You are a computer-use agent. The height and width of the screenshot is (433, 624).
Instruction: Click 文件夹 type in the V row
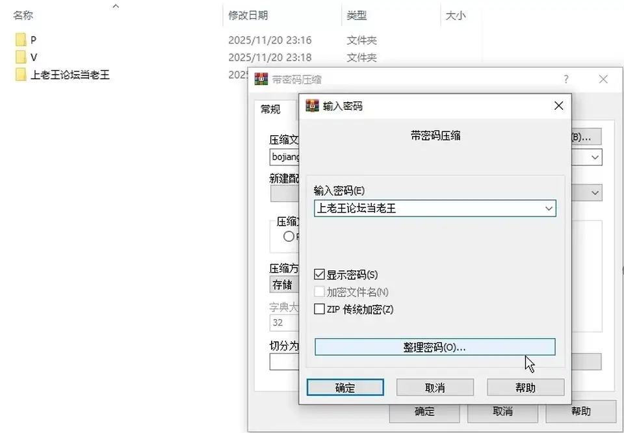pyautogui.click(x=362, y=58)
